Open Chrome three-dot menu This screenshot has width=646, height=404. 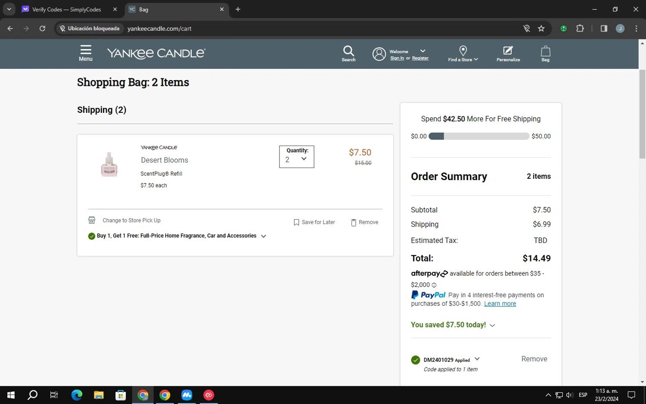[636, 28]
